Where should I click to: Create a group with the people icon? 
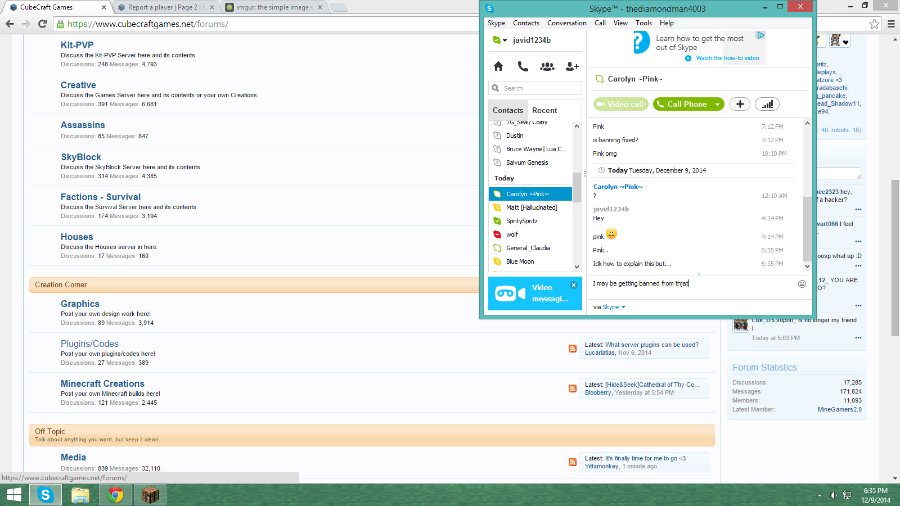pos(547,66)
